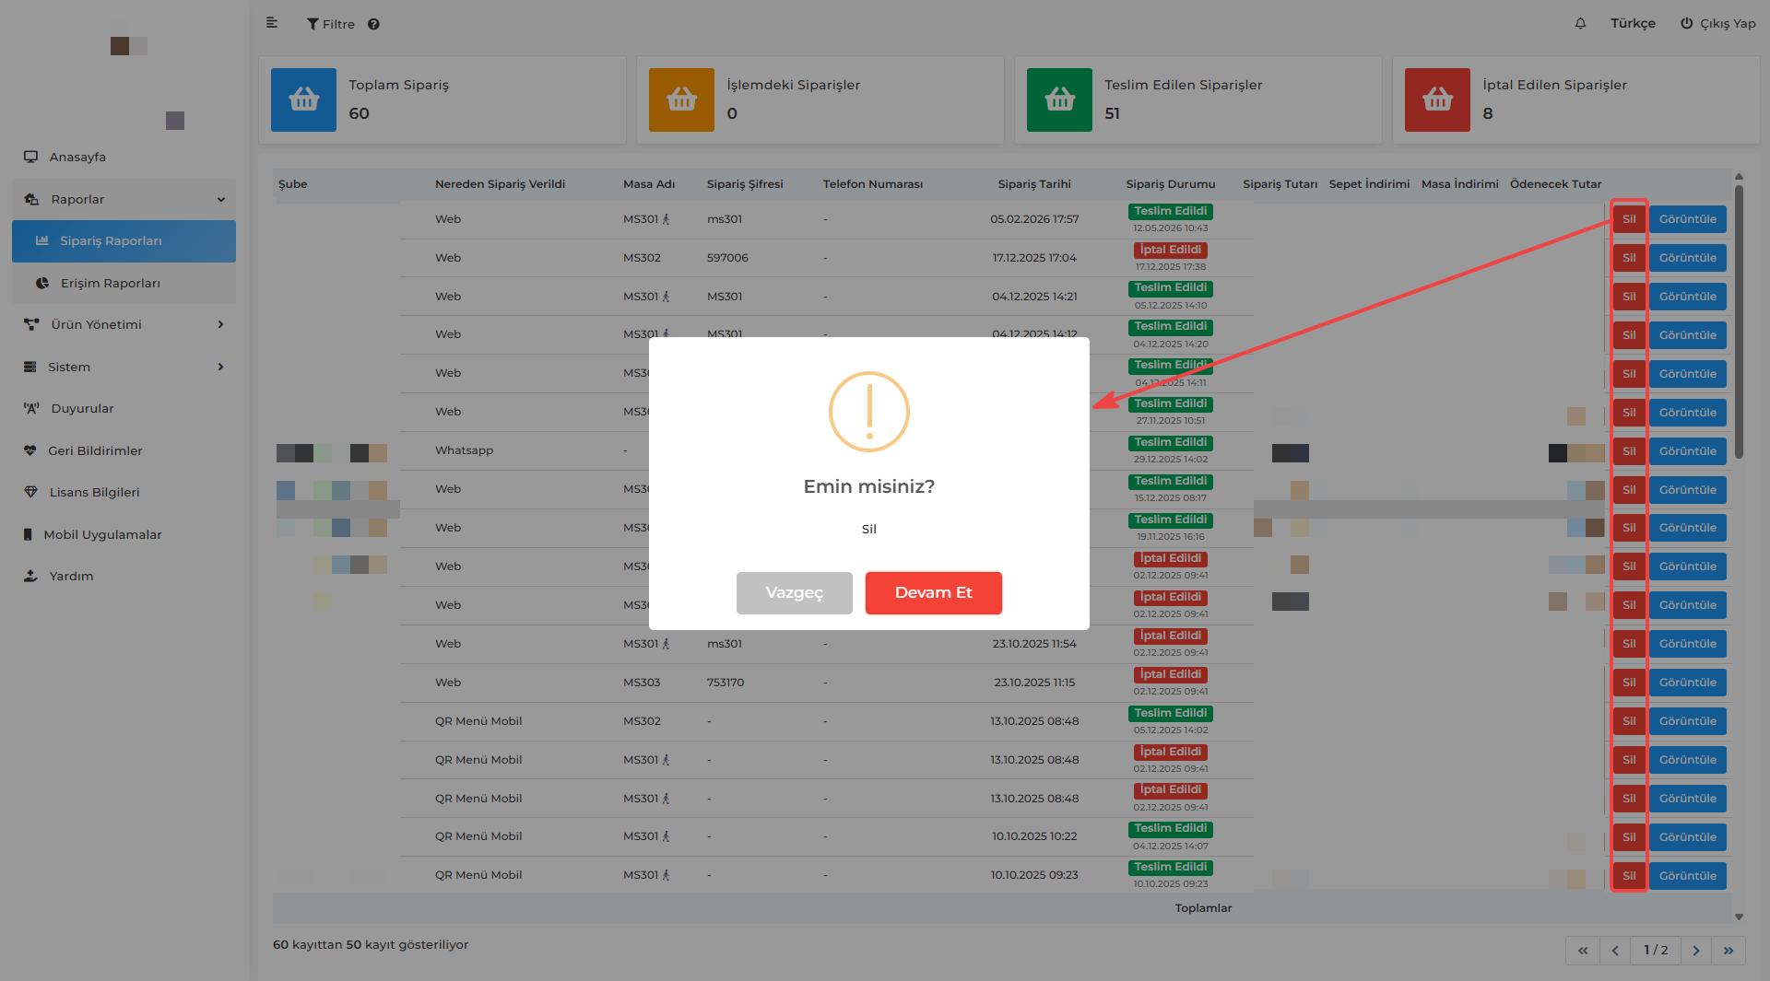This screenshot has height=981, width=1770.
Task: Click the Masa Adı column header
Action: pos(649,184)
